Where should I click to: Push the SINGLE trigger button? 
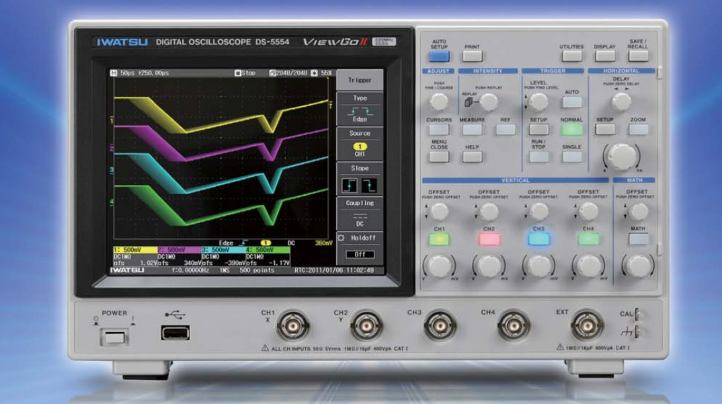tap(571, 157)
